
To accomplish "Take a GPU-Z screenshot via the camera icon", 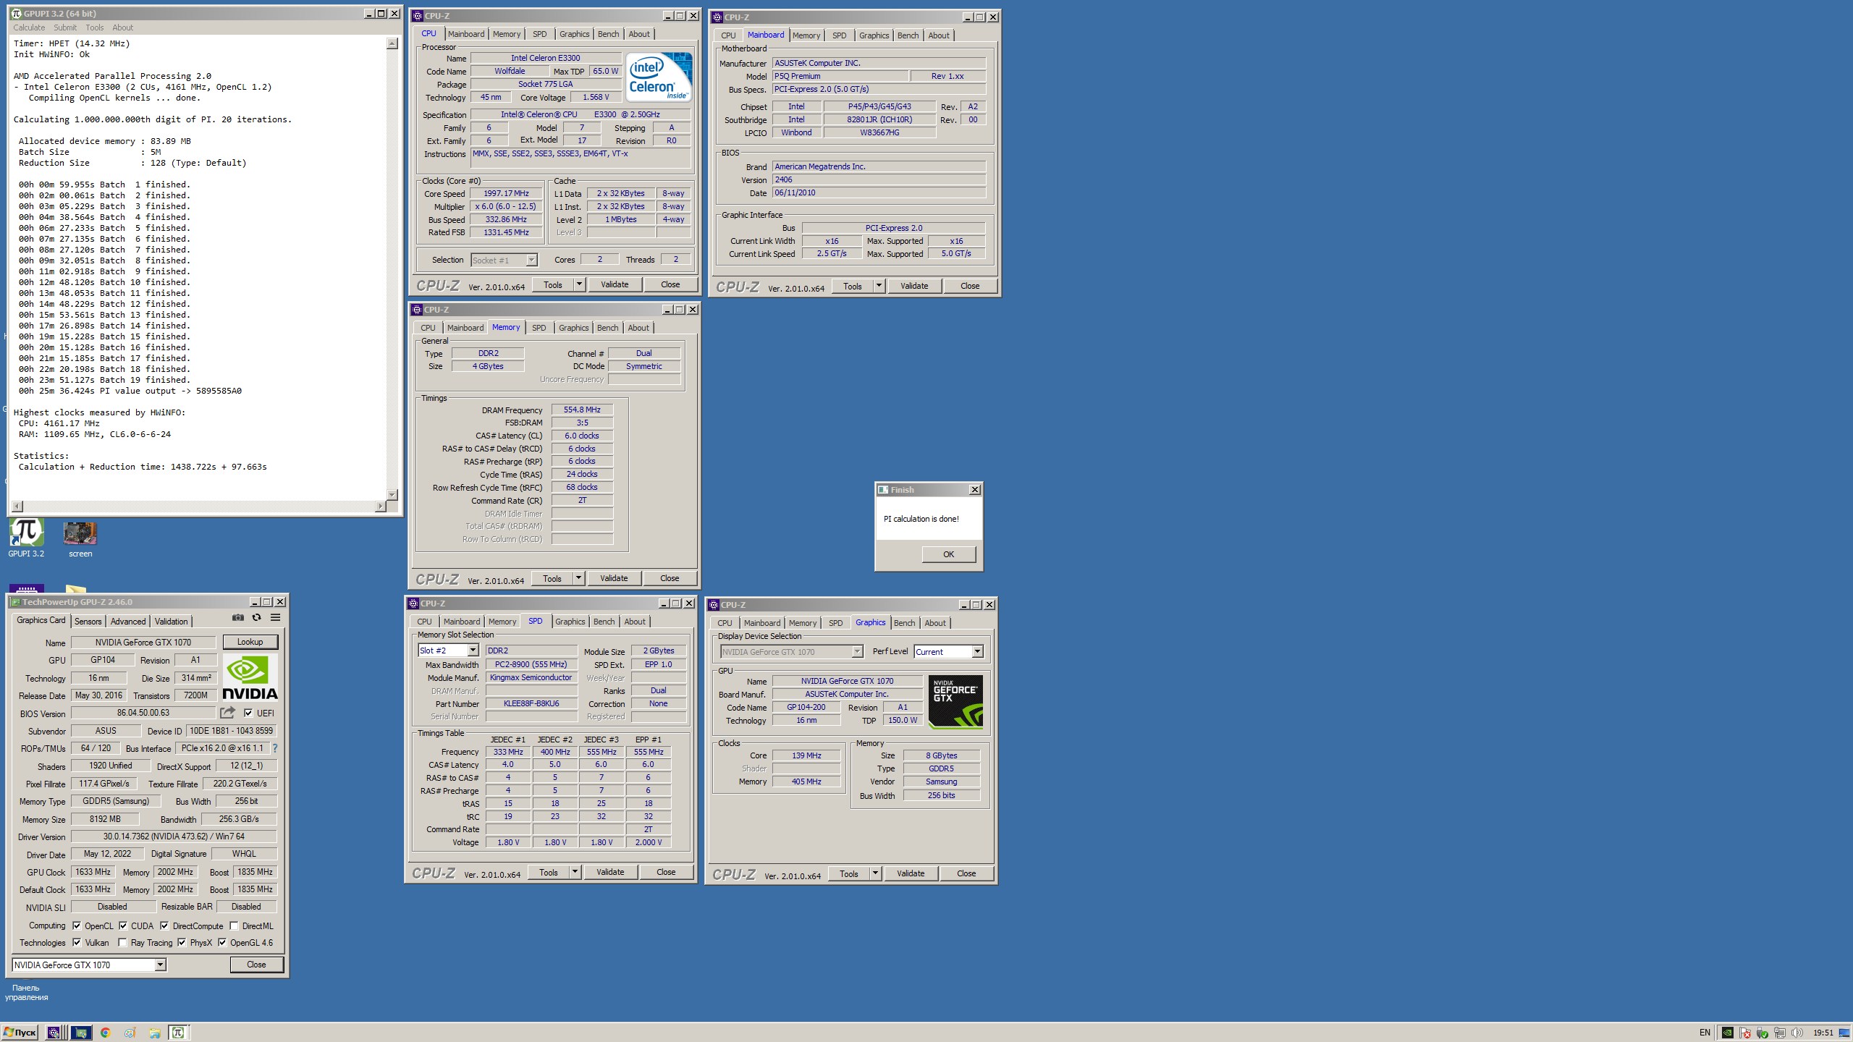I will (238, 617).
